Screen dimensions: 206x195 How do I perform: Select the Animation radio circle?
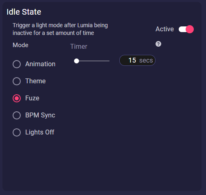pyautogui.click(x=17, y=64)
